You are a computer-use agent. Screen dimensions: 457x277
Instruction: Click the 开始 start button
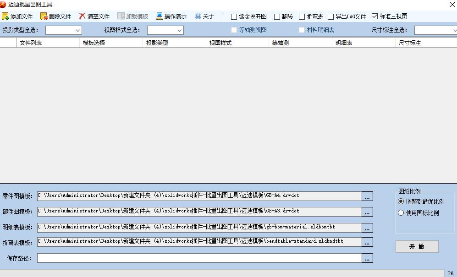click(x=417, y=246)
